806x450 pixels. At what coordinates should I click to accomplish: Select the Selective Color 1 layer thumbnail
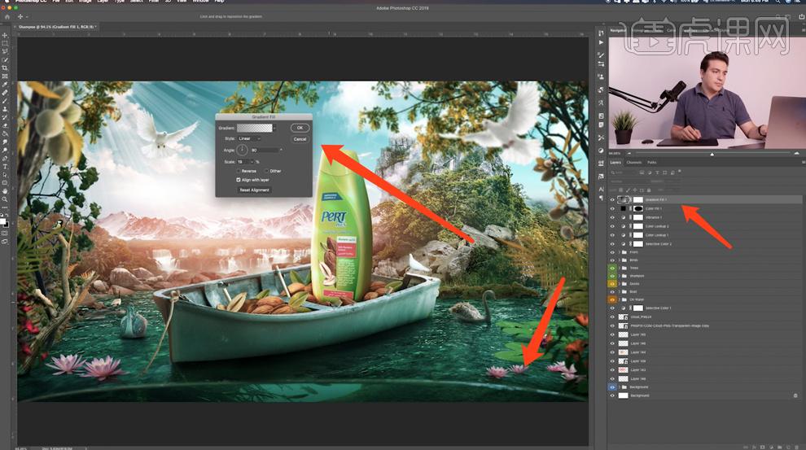pyautogui.click(x=624, y=308)
